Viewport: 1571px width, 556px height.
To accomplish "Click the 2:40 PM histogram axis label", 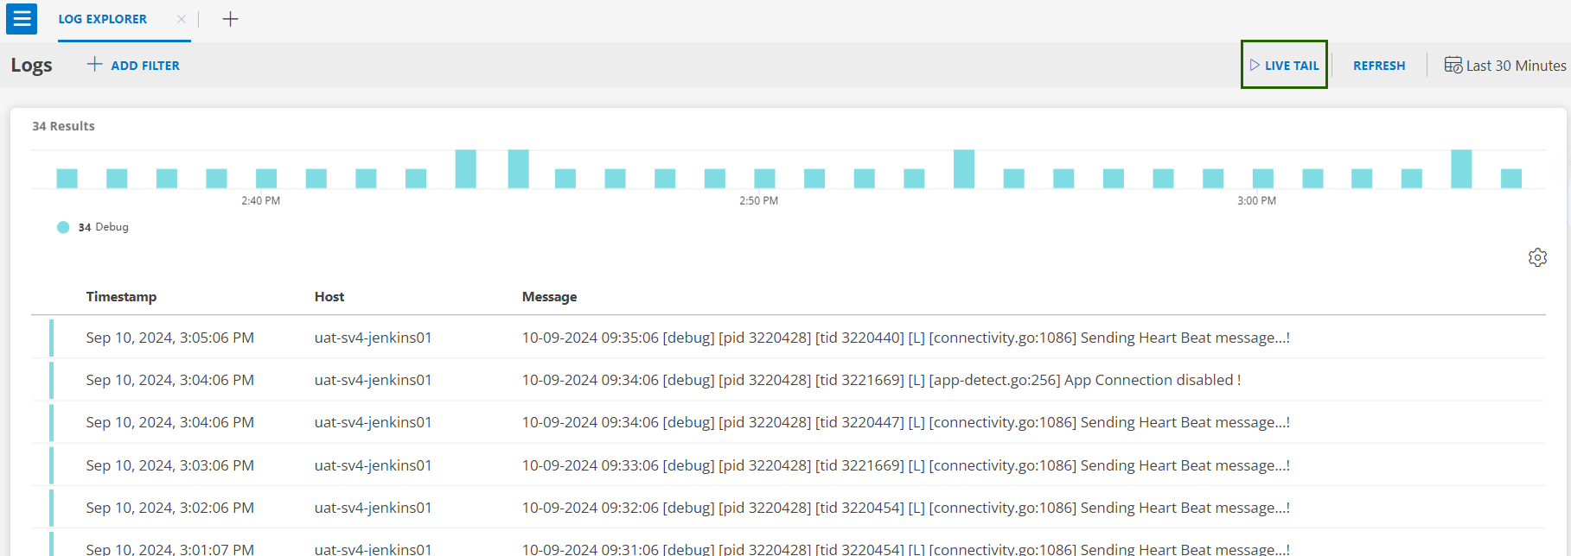I will (x=260, y=200).
